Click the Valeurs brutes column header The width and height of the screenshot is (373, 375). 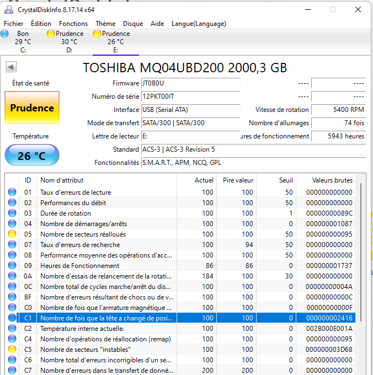pos(326,180)
